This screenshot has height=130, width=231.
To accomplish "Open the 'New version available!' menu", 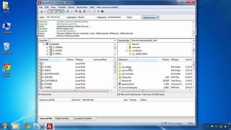I will (108, 7).
